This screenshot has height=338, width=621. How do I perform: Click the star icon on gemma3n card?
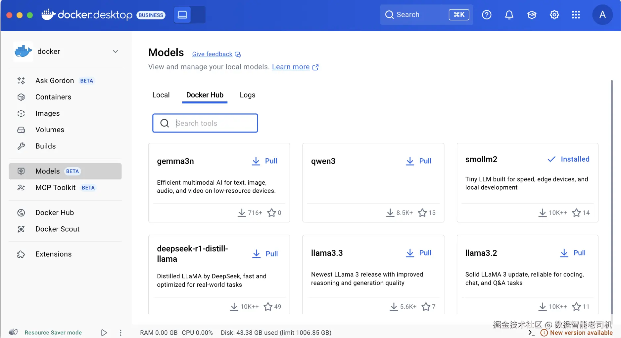[x=271, y=212]
